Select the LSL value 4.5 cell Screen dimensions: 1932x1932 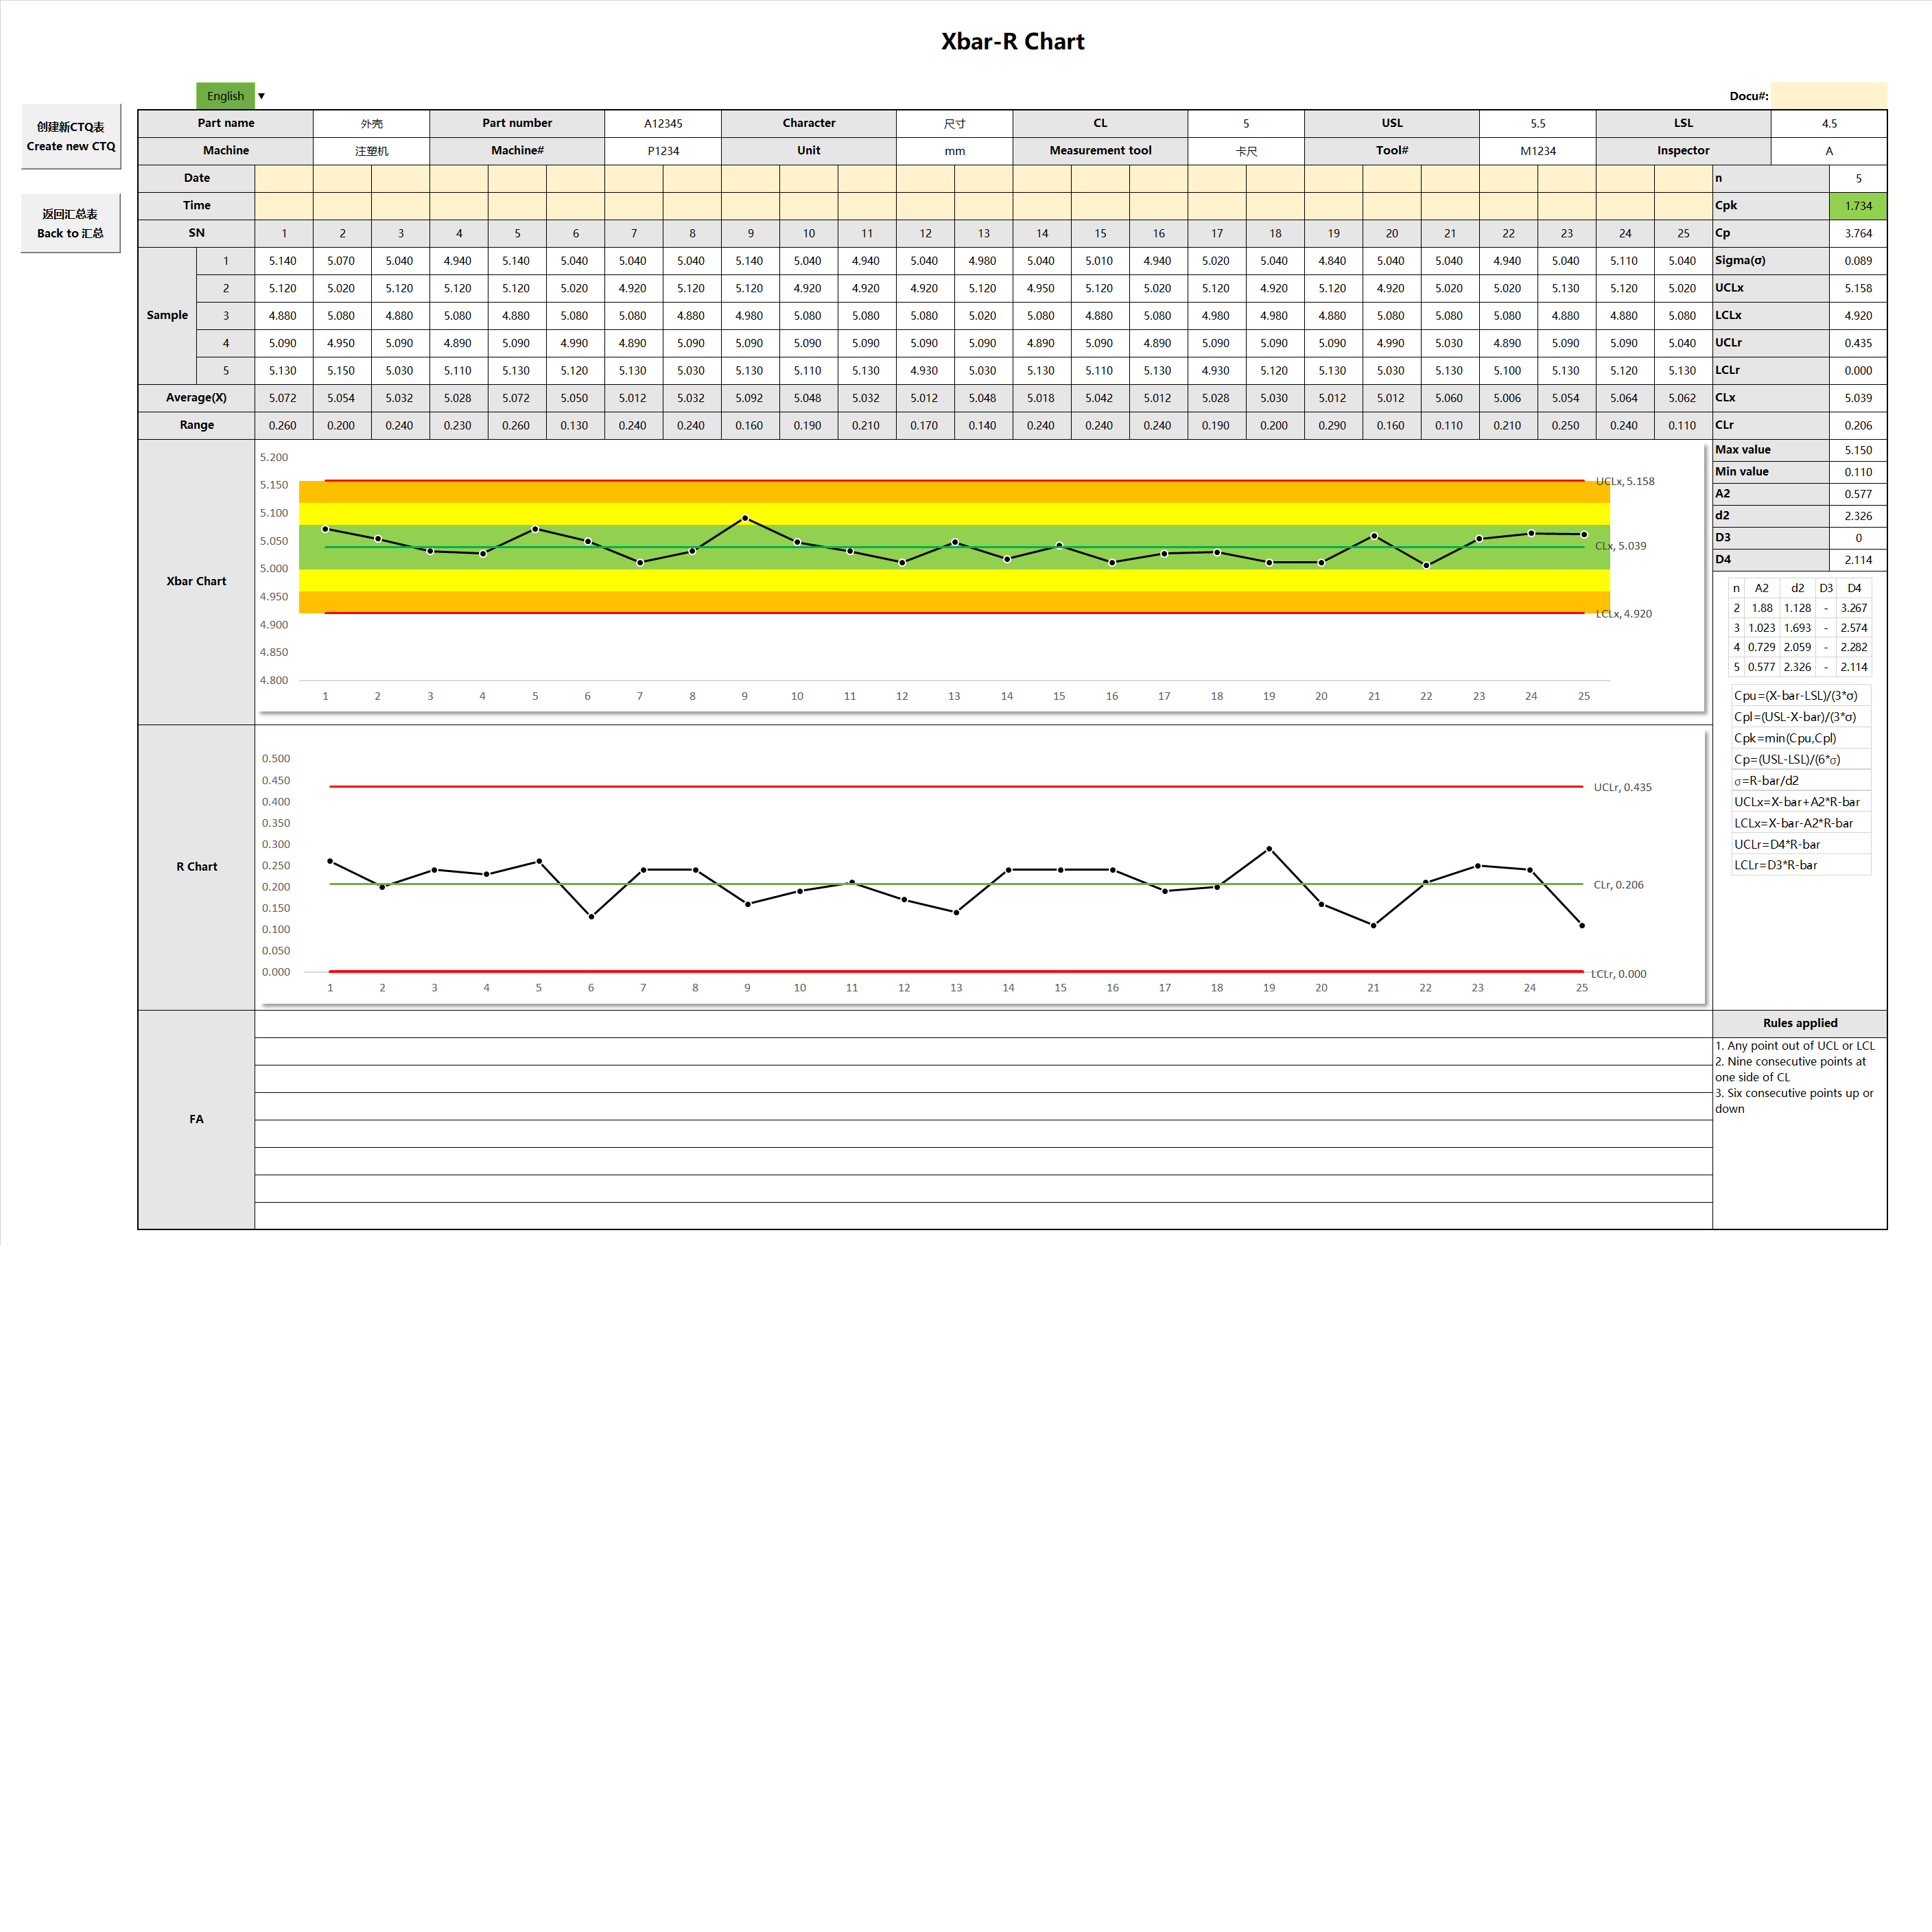[x=1829, y=123]
